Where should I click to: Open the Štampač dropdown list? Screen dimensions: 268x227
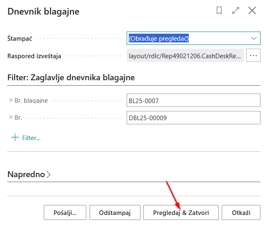click(x=254, y=38)
